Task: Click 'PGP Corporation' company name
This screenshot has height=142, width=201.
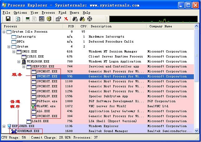Action: click(x=161, y=101)
